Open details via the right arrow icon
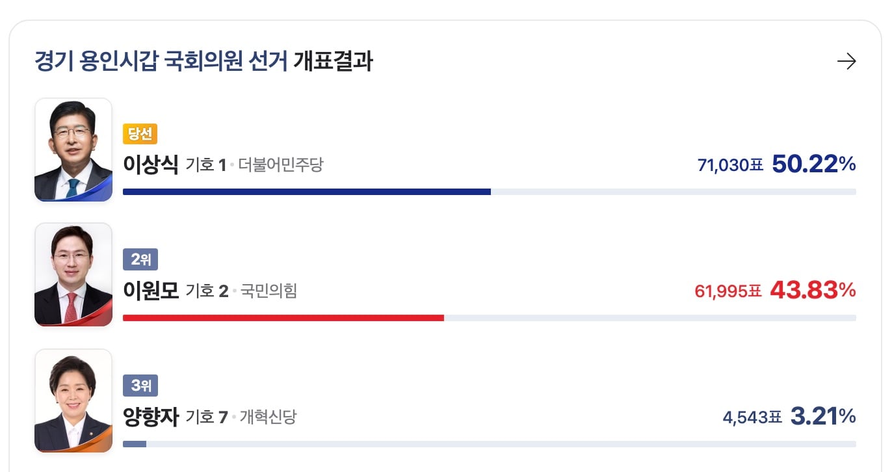The width and height of the screenshot is (892, 472). tap(846, 62)
